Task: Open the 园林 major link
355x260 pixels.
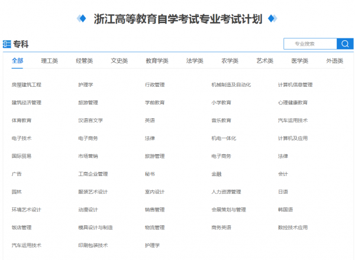Action: [17, 192]
